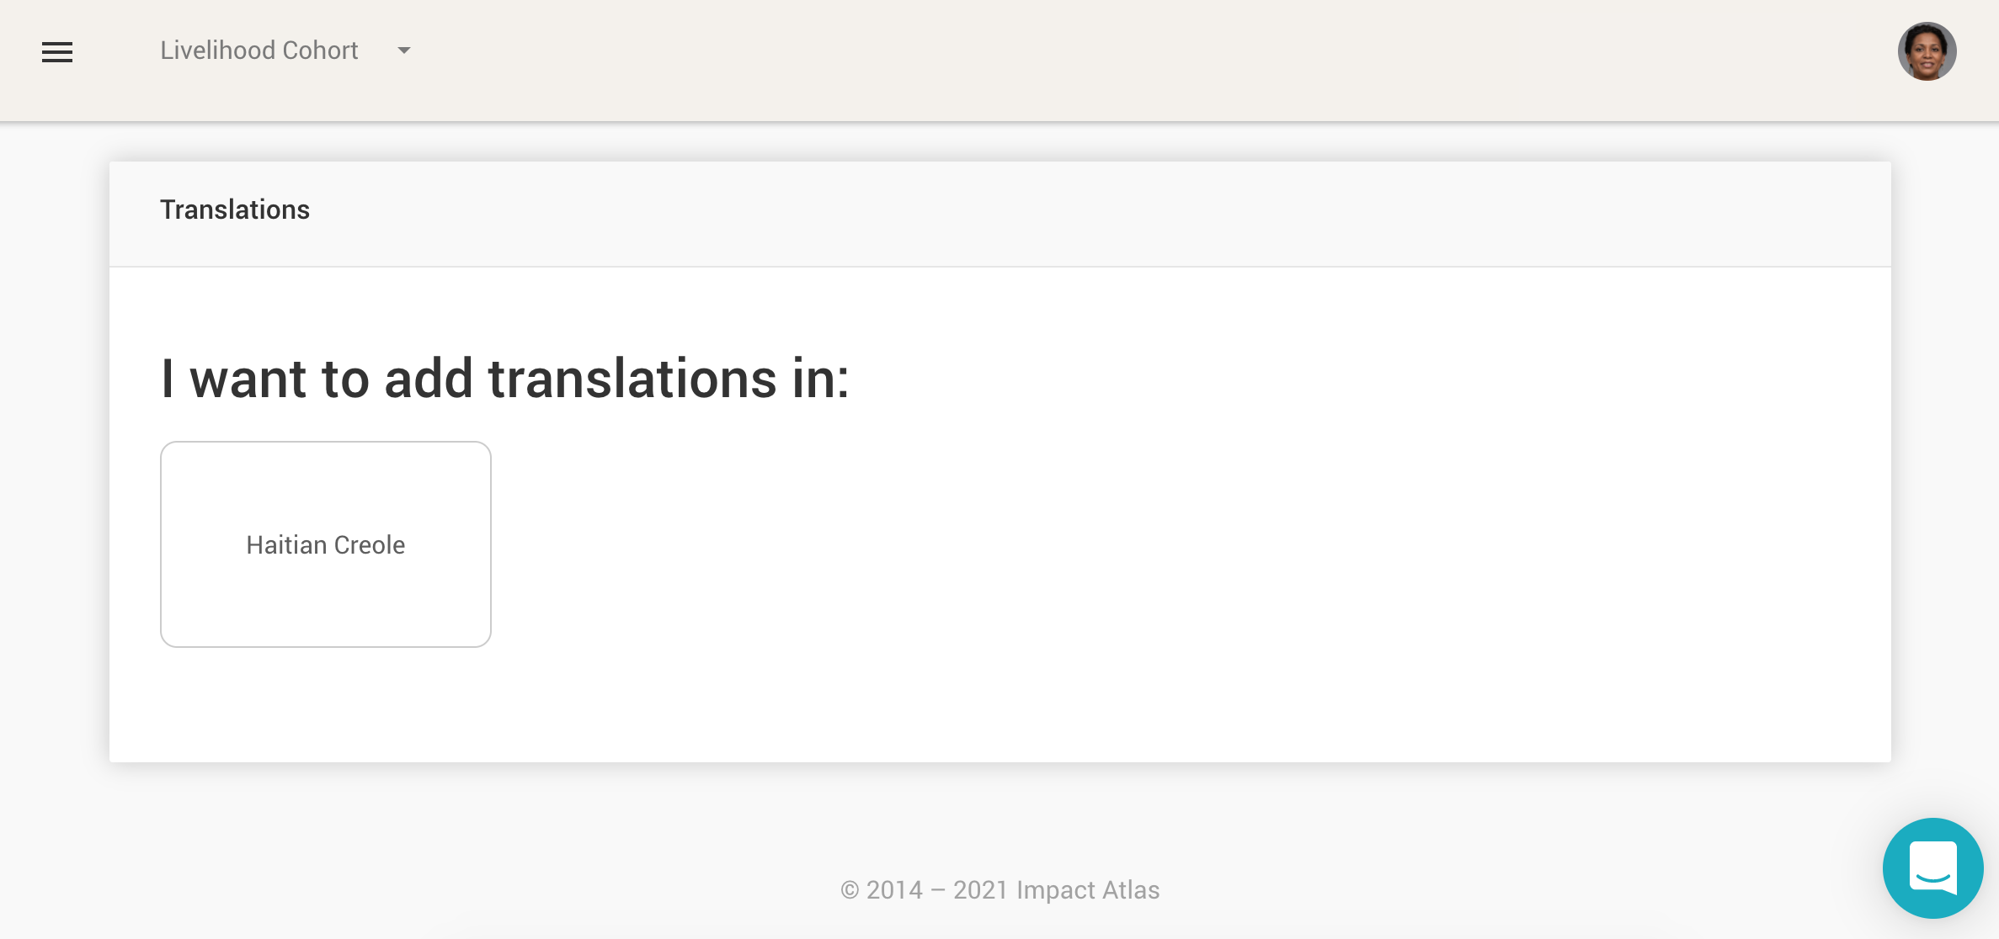
Task: Click the top bar beside Livelihood Cohort
Action: point(1010,59)
